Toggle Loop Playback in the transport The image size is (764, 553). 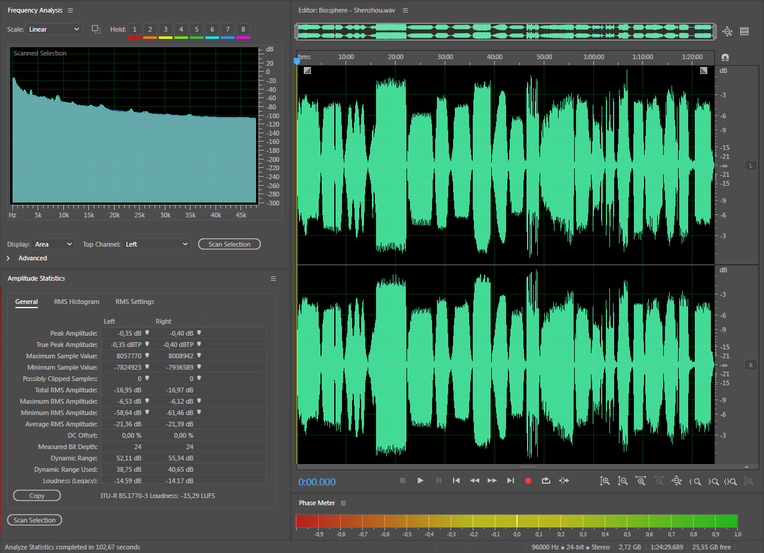tap(546, 481)
